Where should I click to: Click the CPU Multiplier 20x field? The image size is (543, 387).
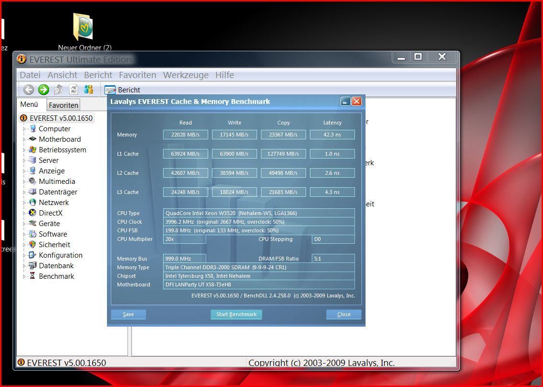(x=185, y=239)
